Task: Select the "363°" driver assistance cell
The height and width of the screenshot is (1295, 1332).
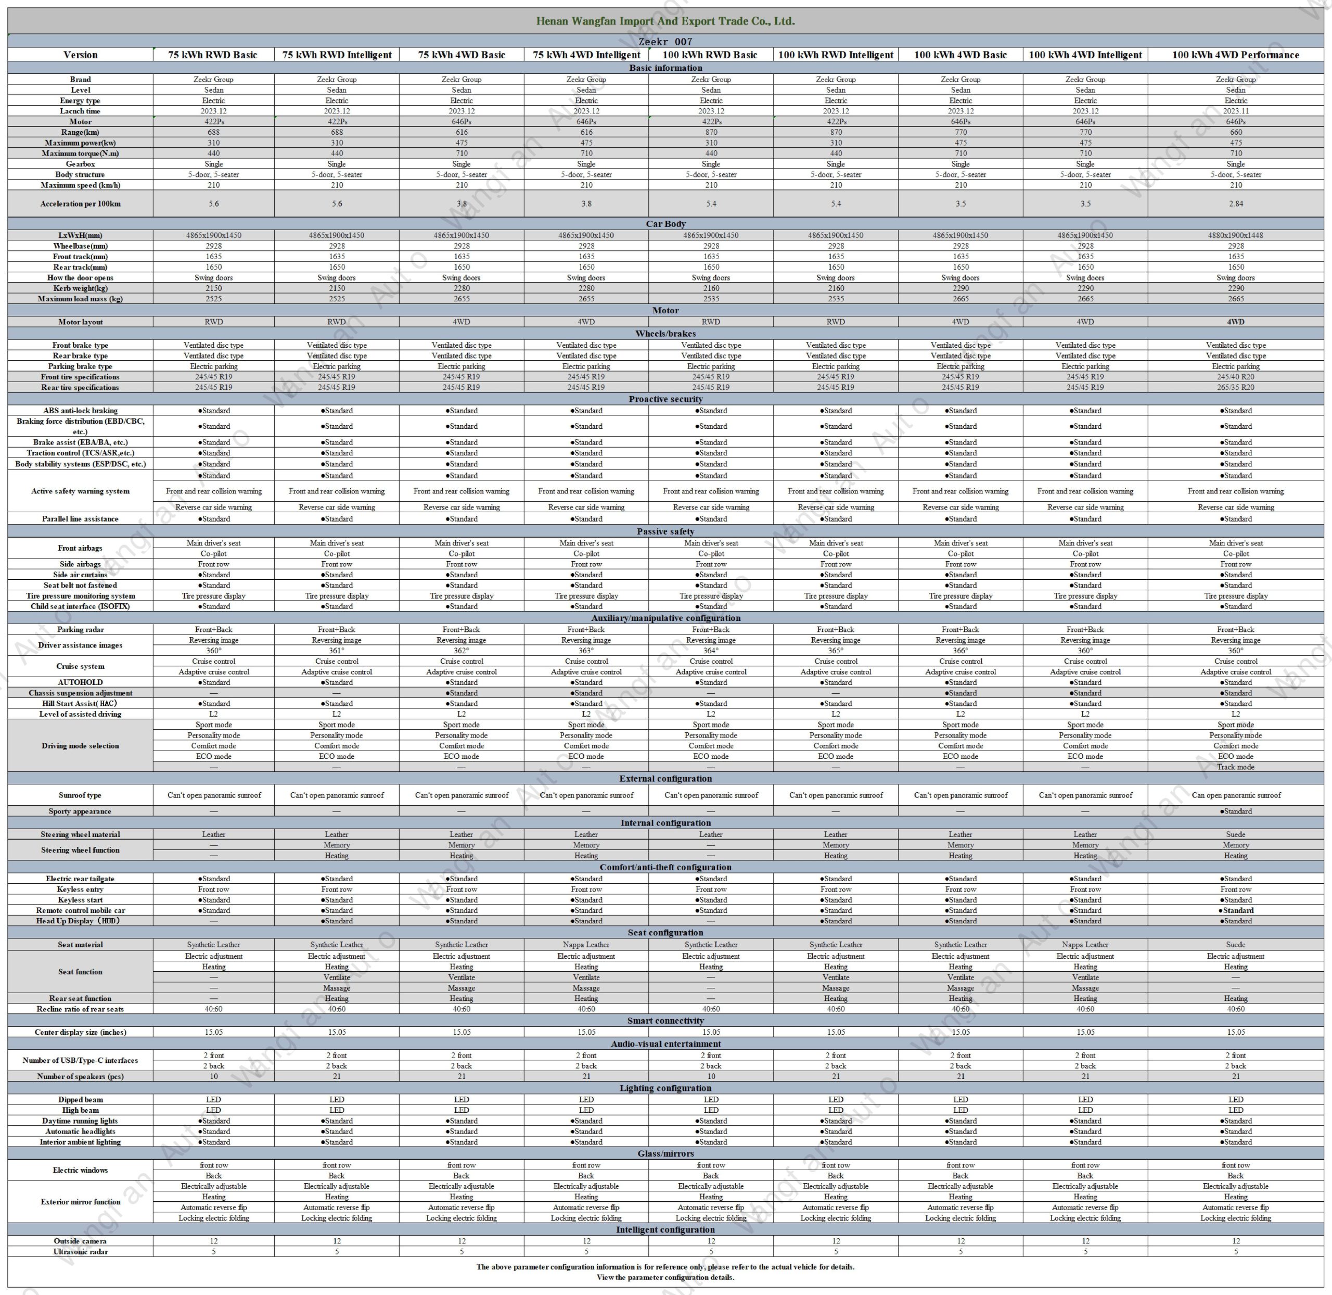Action: (x=586, y=651)
